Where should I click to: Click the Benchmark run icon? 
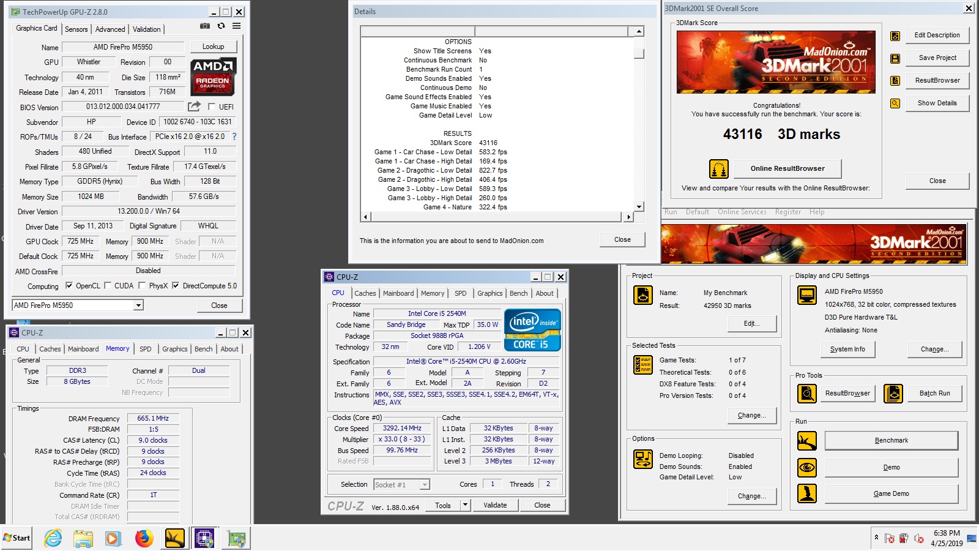pyautogui.click(x=807, y=440)
